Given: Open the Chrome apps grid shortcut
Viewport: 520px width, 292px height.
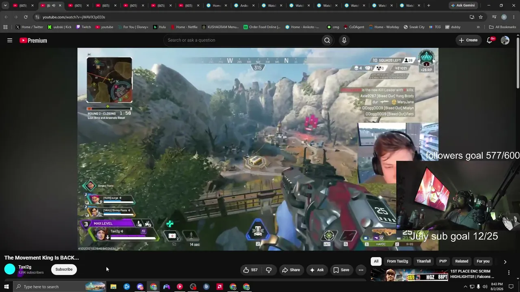Looking at the screenshot, I should [x=5, y=27].
